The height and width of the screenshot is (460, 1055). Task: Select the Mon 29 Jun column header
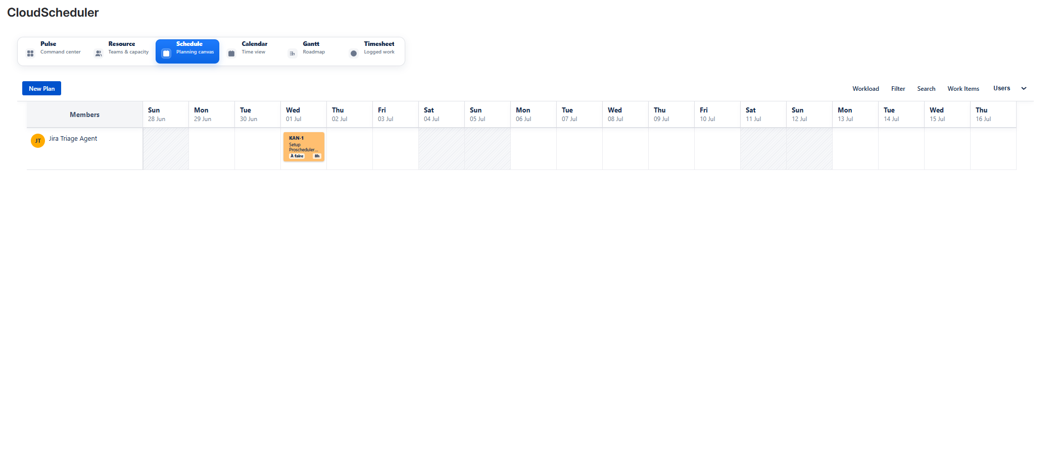(x=212, y=114)
